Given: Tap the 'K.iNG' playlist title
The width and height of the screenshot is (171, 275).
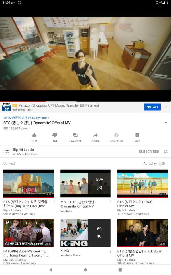Looking at the screenshot, I should (x=65, y=251).
